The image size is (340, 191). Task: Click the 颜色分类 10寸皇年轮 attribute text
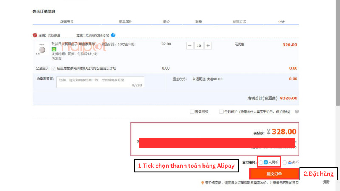118,45
